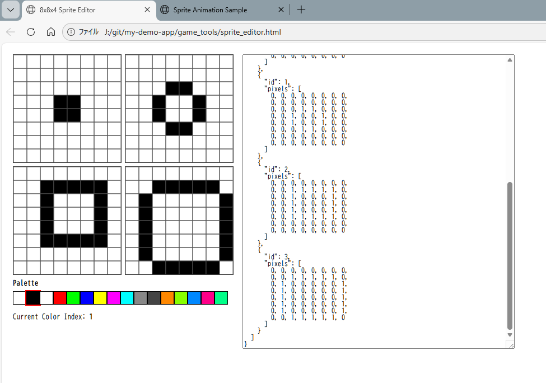Pick the orange palette swatch
Viewport: 546px width, 383px height.
(x=167, y=298)
